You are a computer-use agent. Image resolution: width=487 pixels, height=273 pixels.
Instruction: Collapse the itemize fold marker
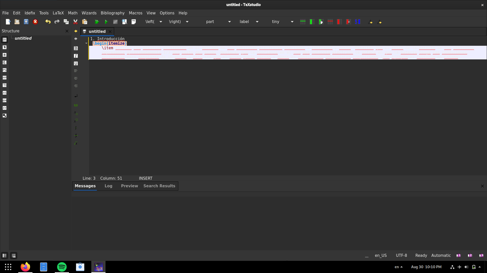pyautogui.click(x=86, y=43)
